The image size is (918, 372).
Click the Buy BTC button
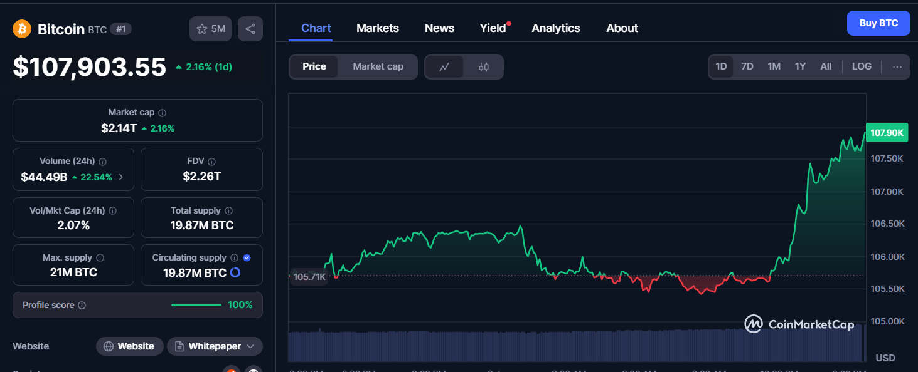(x=878, y=23)
